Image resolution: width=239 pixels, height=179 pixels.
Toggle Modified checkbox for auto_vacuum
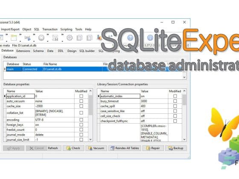[81, 101]
